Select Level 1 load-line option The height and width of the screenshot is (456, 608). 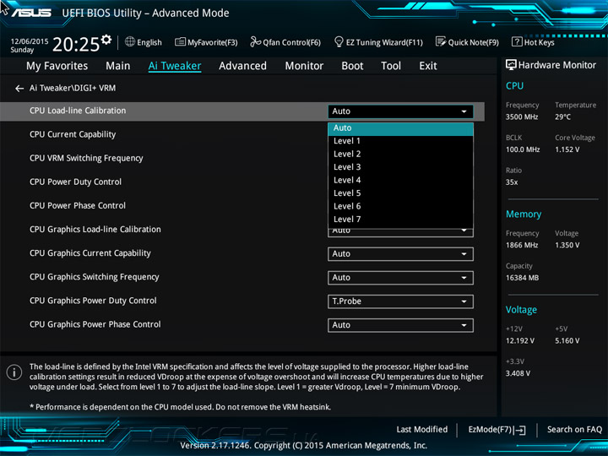pyautogui.click(x=400, y=141)
